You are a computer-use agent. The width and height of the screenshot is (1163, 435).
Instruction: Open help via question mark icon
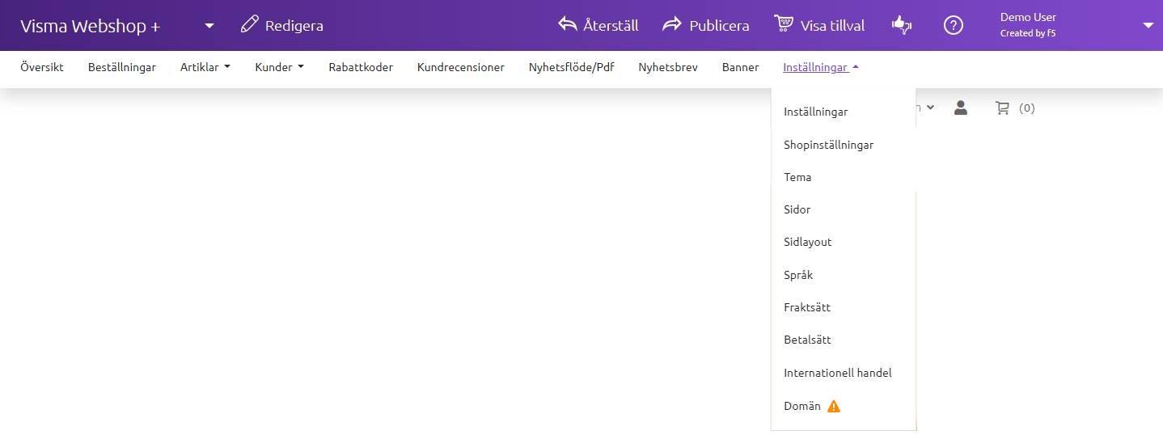954,25
